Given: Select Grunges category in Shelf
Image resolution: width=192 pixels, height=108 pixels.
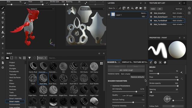Looking at the screenshot, I should [x=13, y=68].
